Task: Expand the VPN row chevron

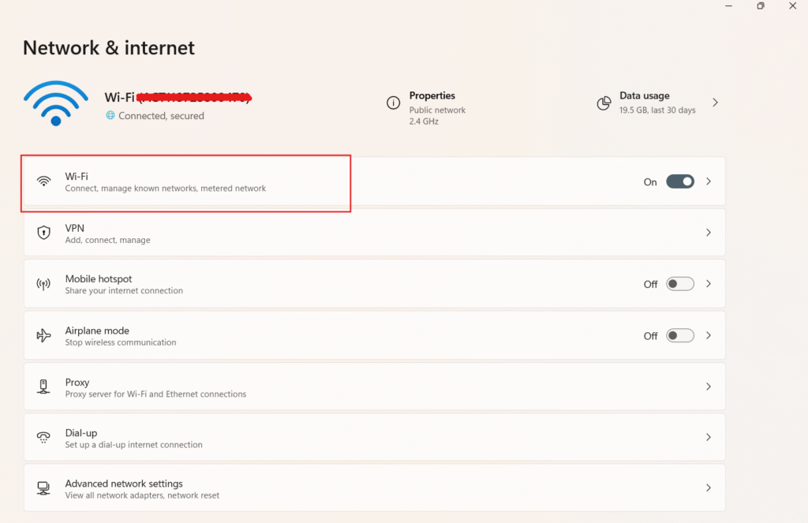Action: pos(708,233)
